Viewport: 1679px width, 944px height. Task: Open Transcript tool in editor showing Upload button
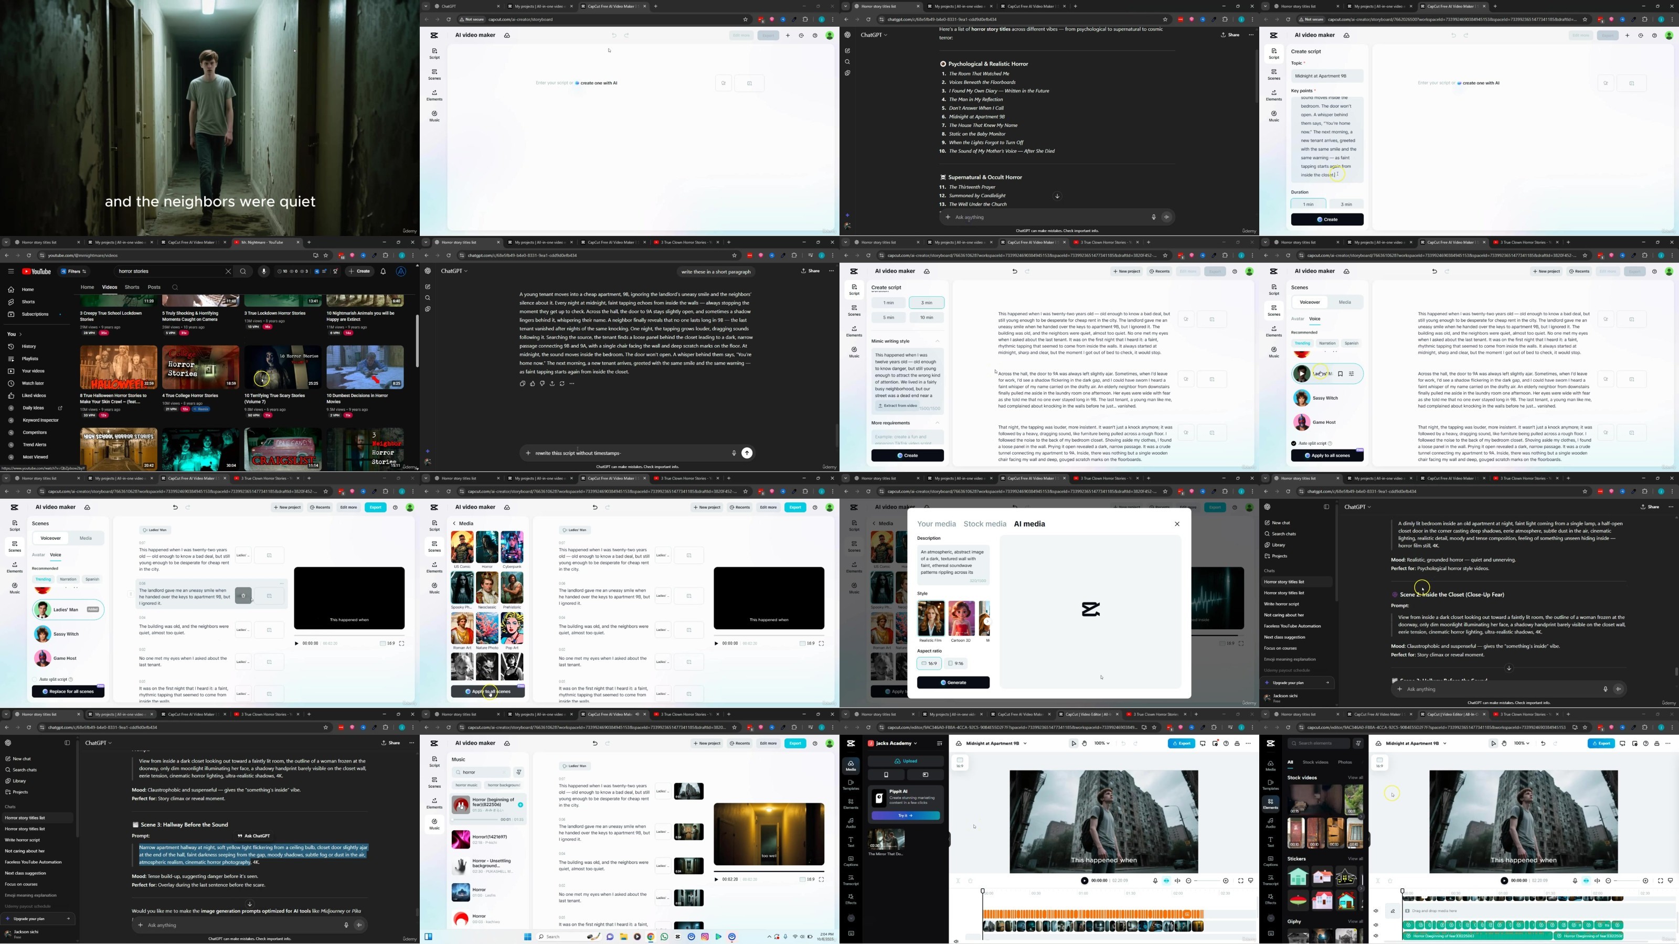pyautogui.click(x=851, y=879)
